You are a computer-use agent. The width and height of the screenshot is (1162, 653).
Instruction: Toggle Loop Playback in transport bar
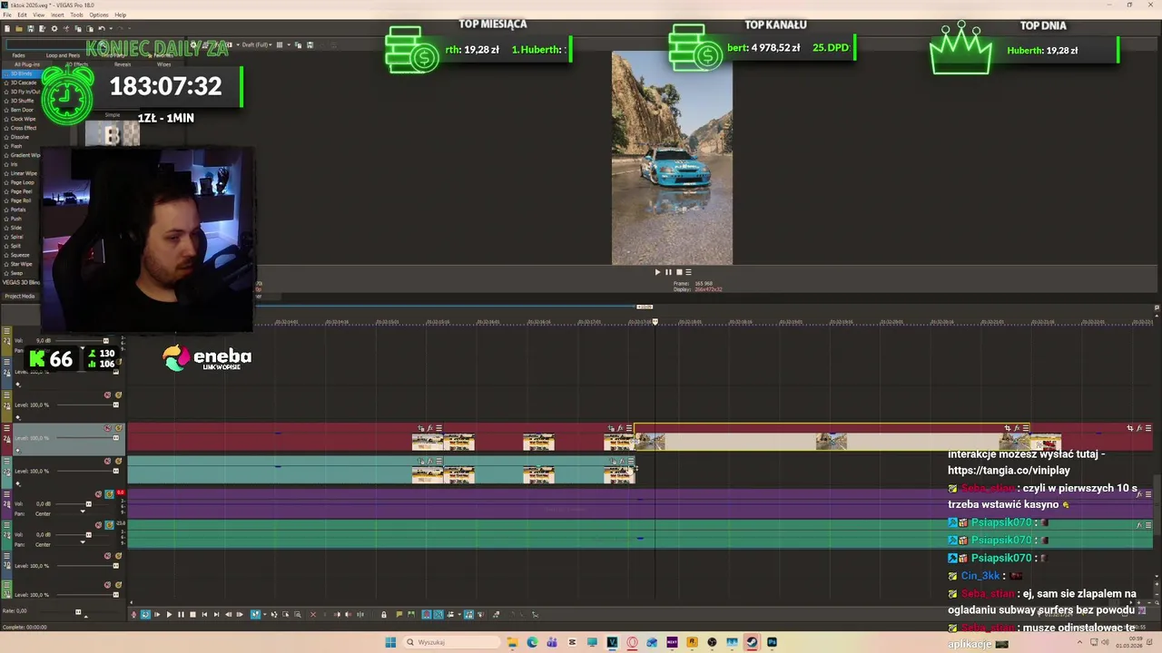click(145, 615)
